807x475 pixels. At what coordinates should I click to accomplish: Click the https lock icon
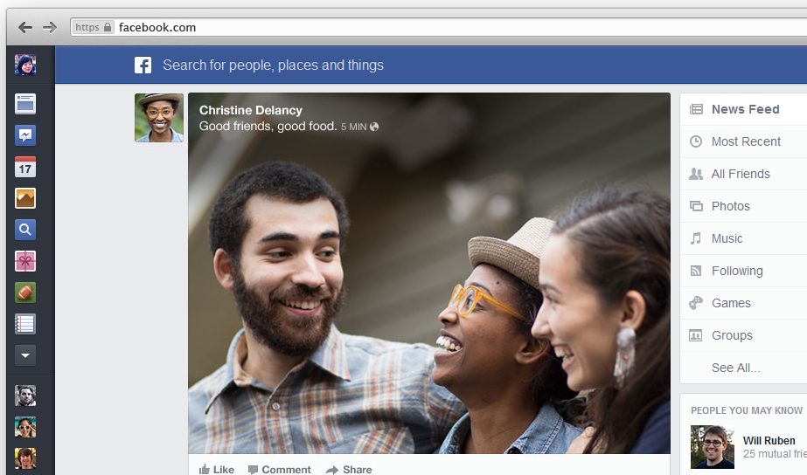click(108, 27)
